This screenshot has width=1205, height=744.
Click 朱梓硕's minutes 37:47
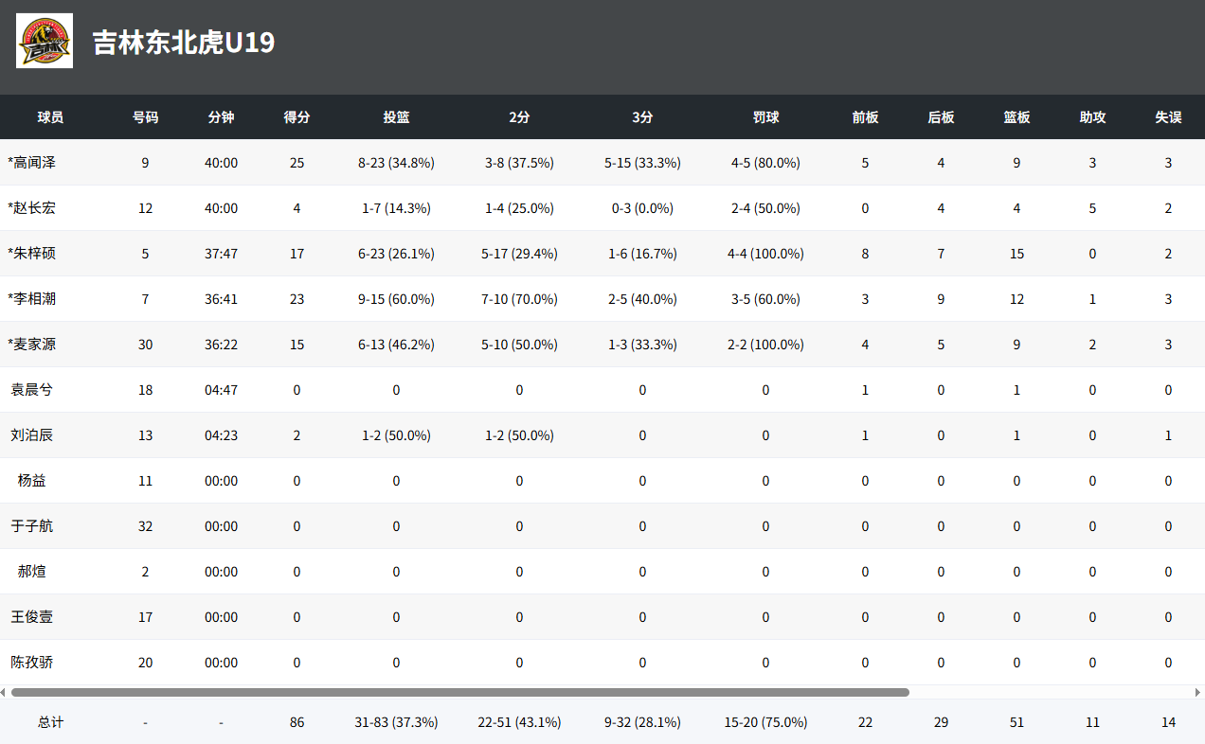[x=221, y=254]
